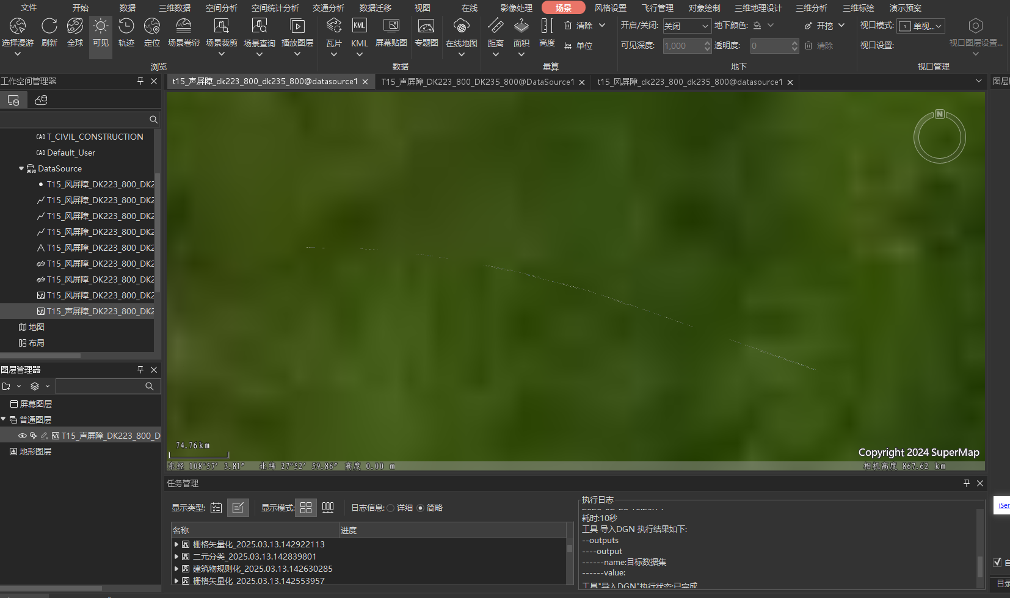Click the 全球 (Globe) view icon
Viewport: 1010px width, 598px height.
(75, 32)
